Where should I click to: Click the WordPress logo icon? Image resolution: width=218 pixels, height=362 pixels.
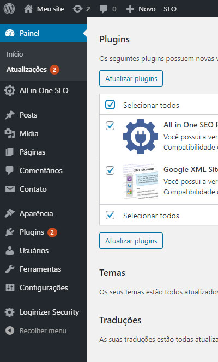pos(9,9)
